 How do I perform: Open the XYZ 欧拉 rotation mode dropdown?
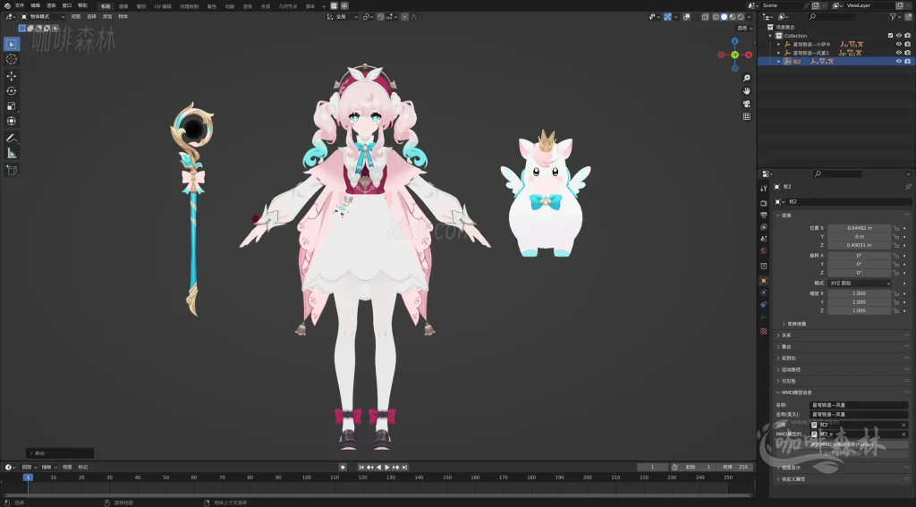(860, 283)
